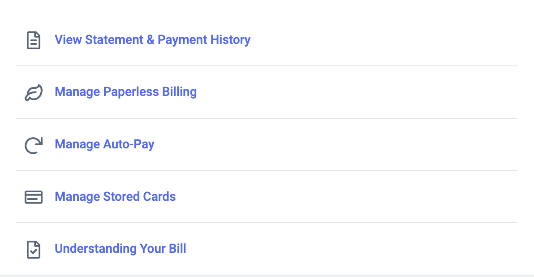Screen dimensions: 534x277
Task: Learn about your bill via bottom link
Action: click(x=120, y=248)
